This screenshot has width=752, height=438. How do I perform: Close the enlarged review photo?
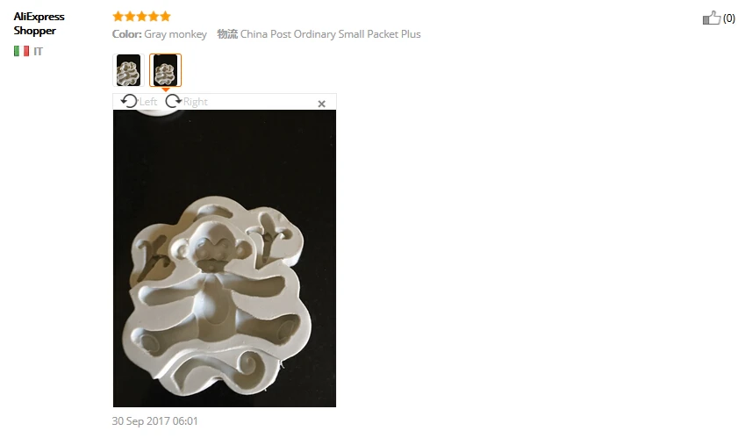point(322,104)
